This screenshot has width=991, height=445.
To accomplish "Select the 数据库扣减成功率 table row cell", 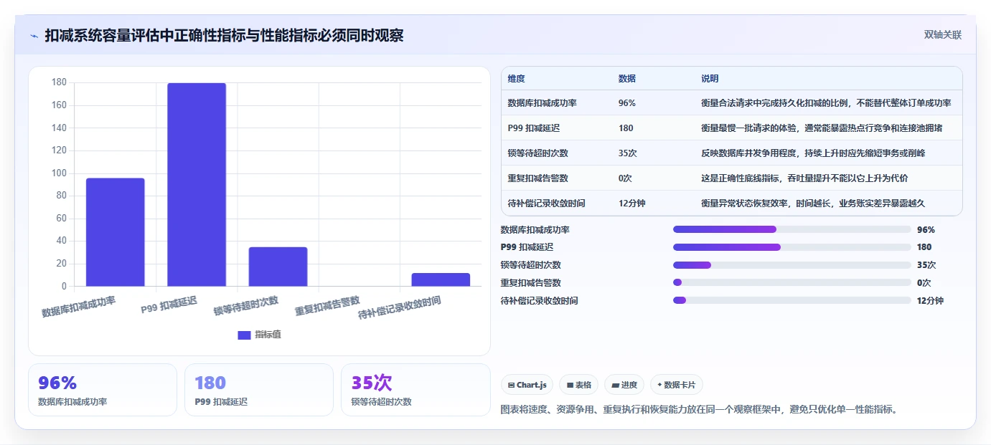I will [542, 103].
